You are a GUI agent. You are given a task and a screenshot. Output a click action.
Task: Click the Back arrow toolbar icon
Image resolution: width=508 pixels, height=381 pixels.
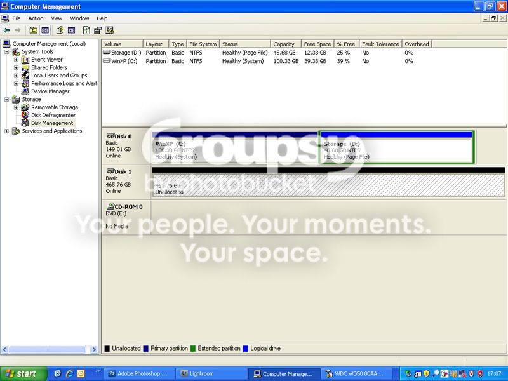tap(6, 30)
